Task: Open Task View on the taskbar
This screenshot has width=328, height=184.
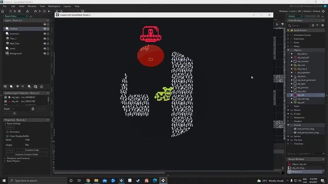Action: click(x=79, y=180)
